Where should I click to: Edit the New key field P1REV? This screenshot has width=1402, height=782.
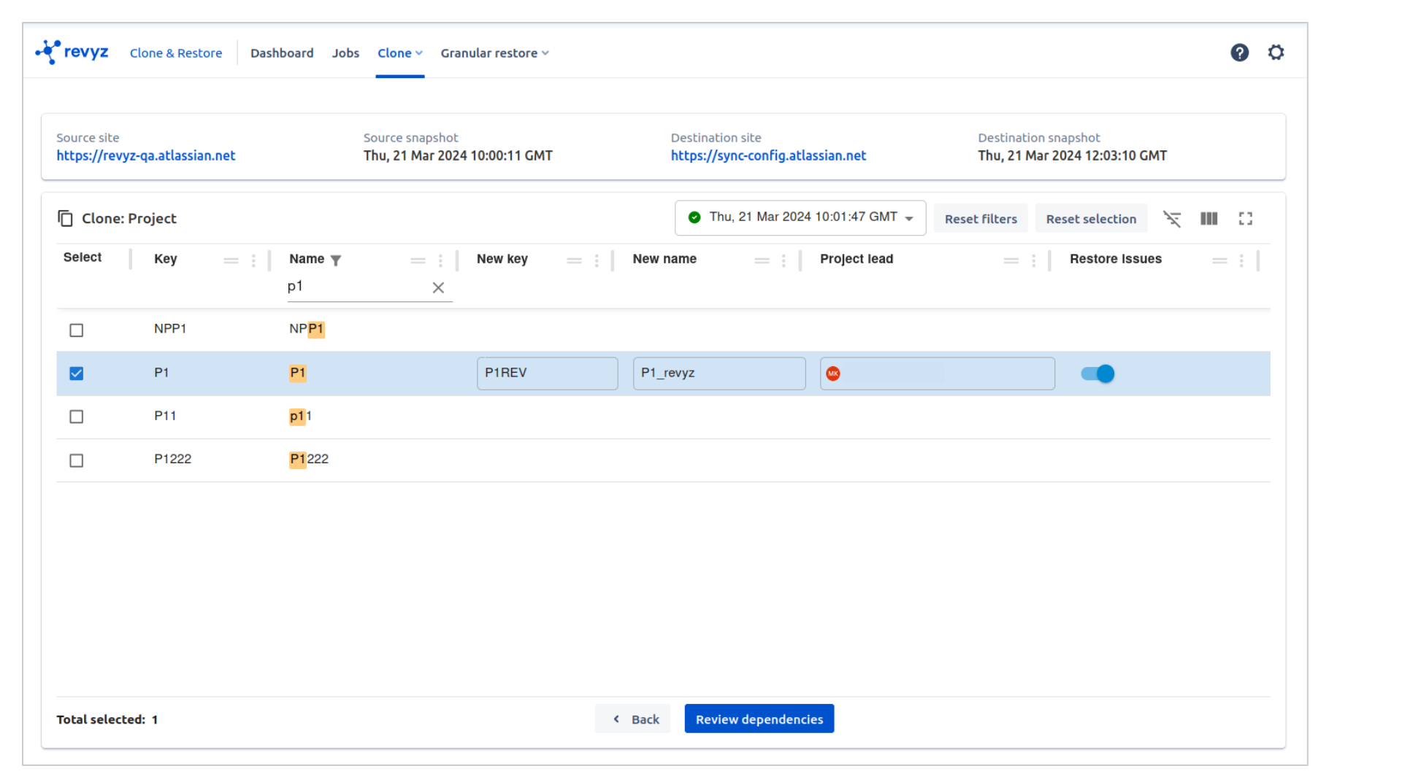(x=547, y=373)
